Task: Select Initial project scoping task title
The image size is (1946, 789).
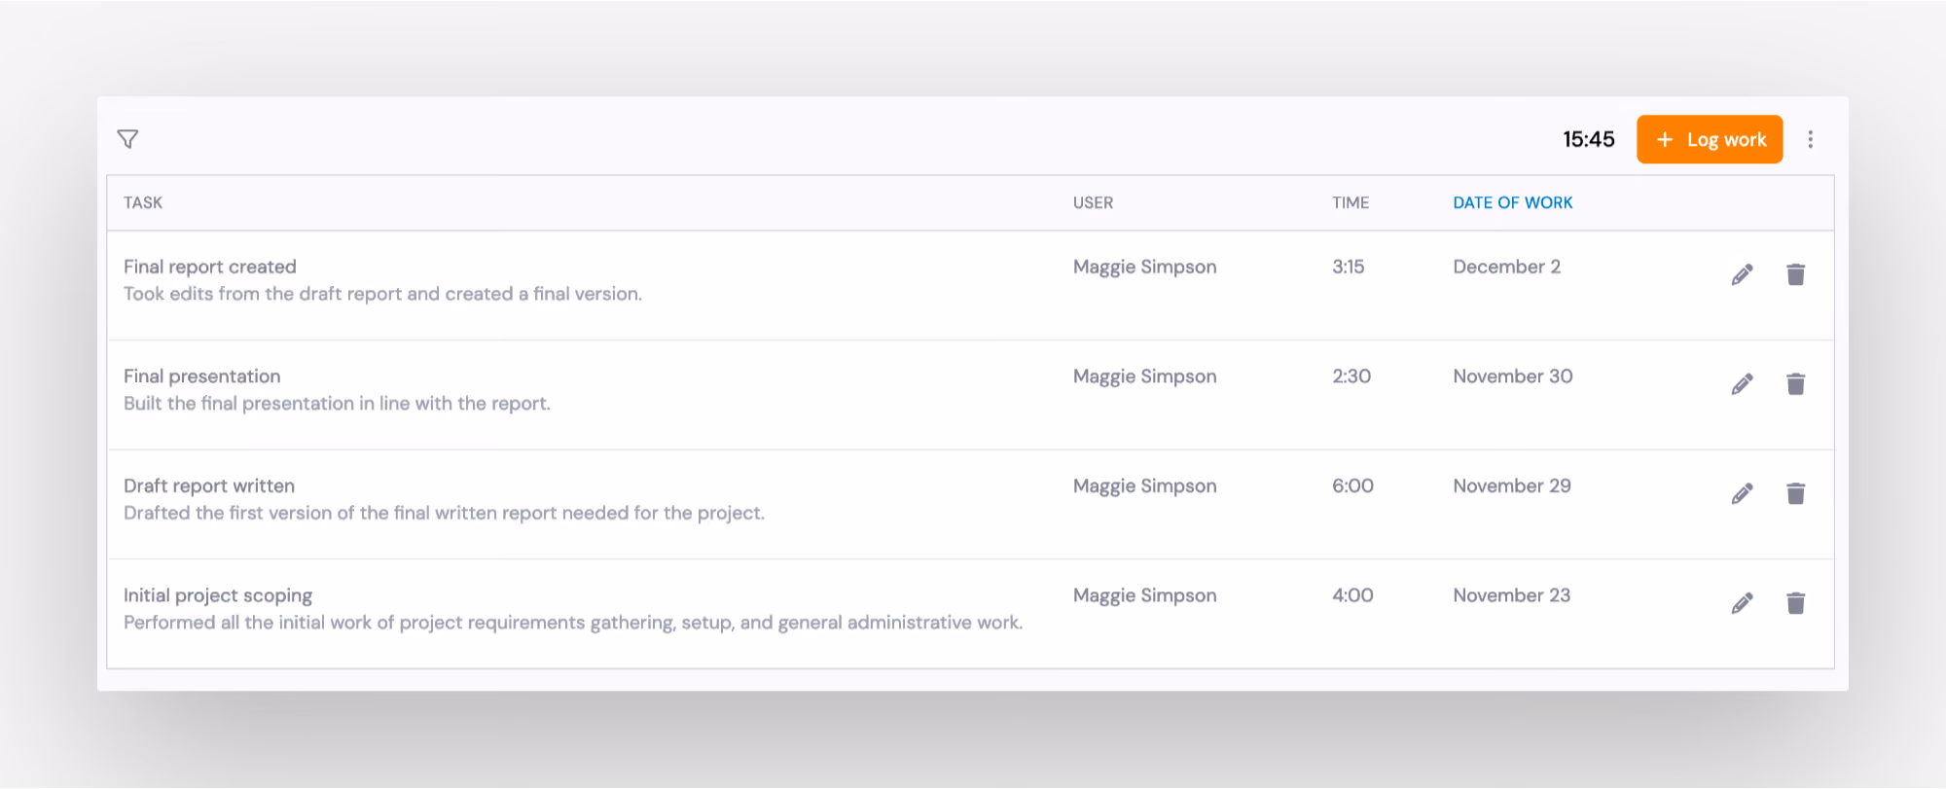Action: click(x=218, y=595)
